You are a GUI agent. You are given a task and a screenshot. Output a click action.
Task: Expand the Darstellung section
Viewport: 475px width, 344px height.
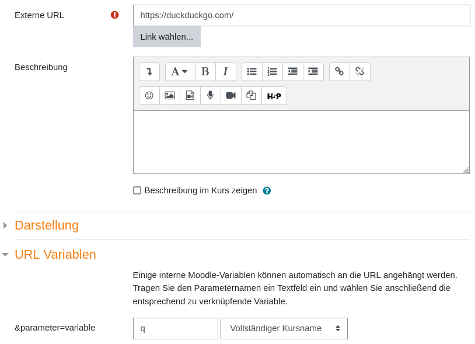(47, 225)
